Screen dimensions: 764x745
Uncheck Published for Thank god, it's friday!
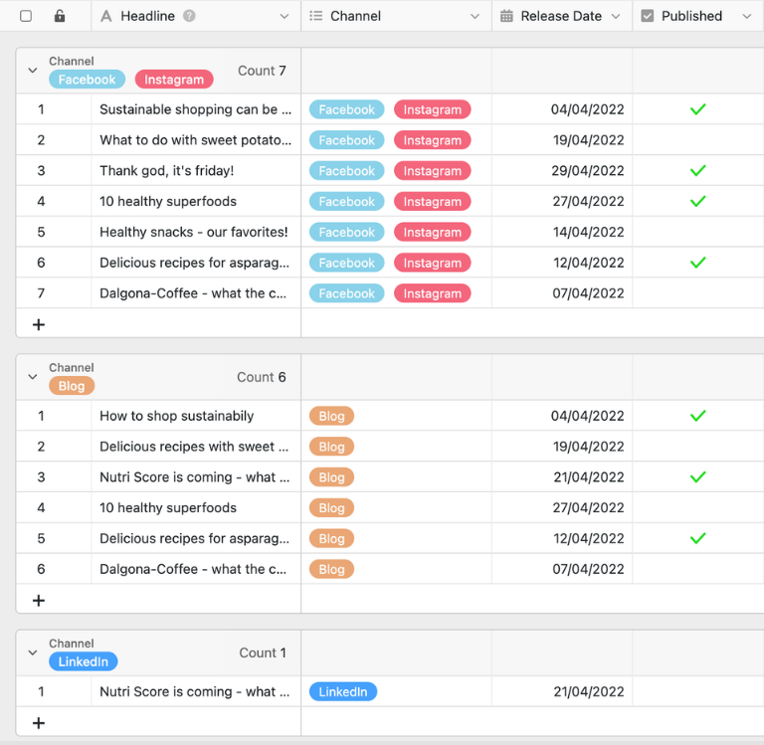(697, 171)
